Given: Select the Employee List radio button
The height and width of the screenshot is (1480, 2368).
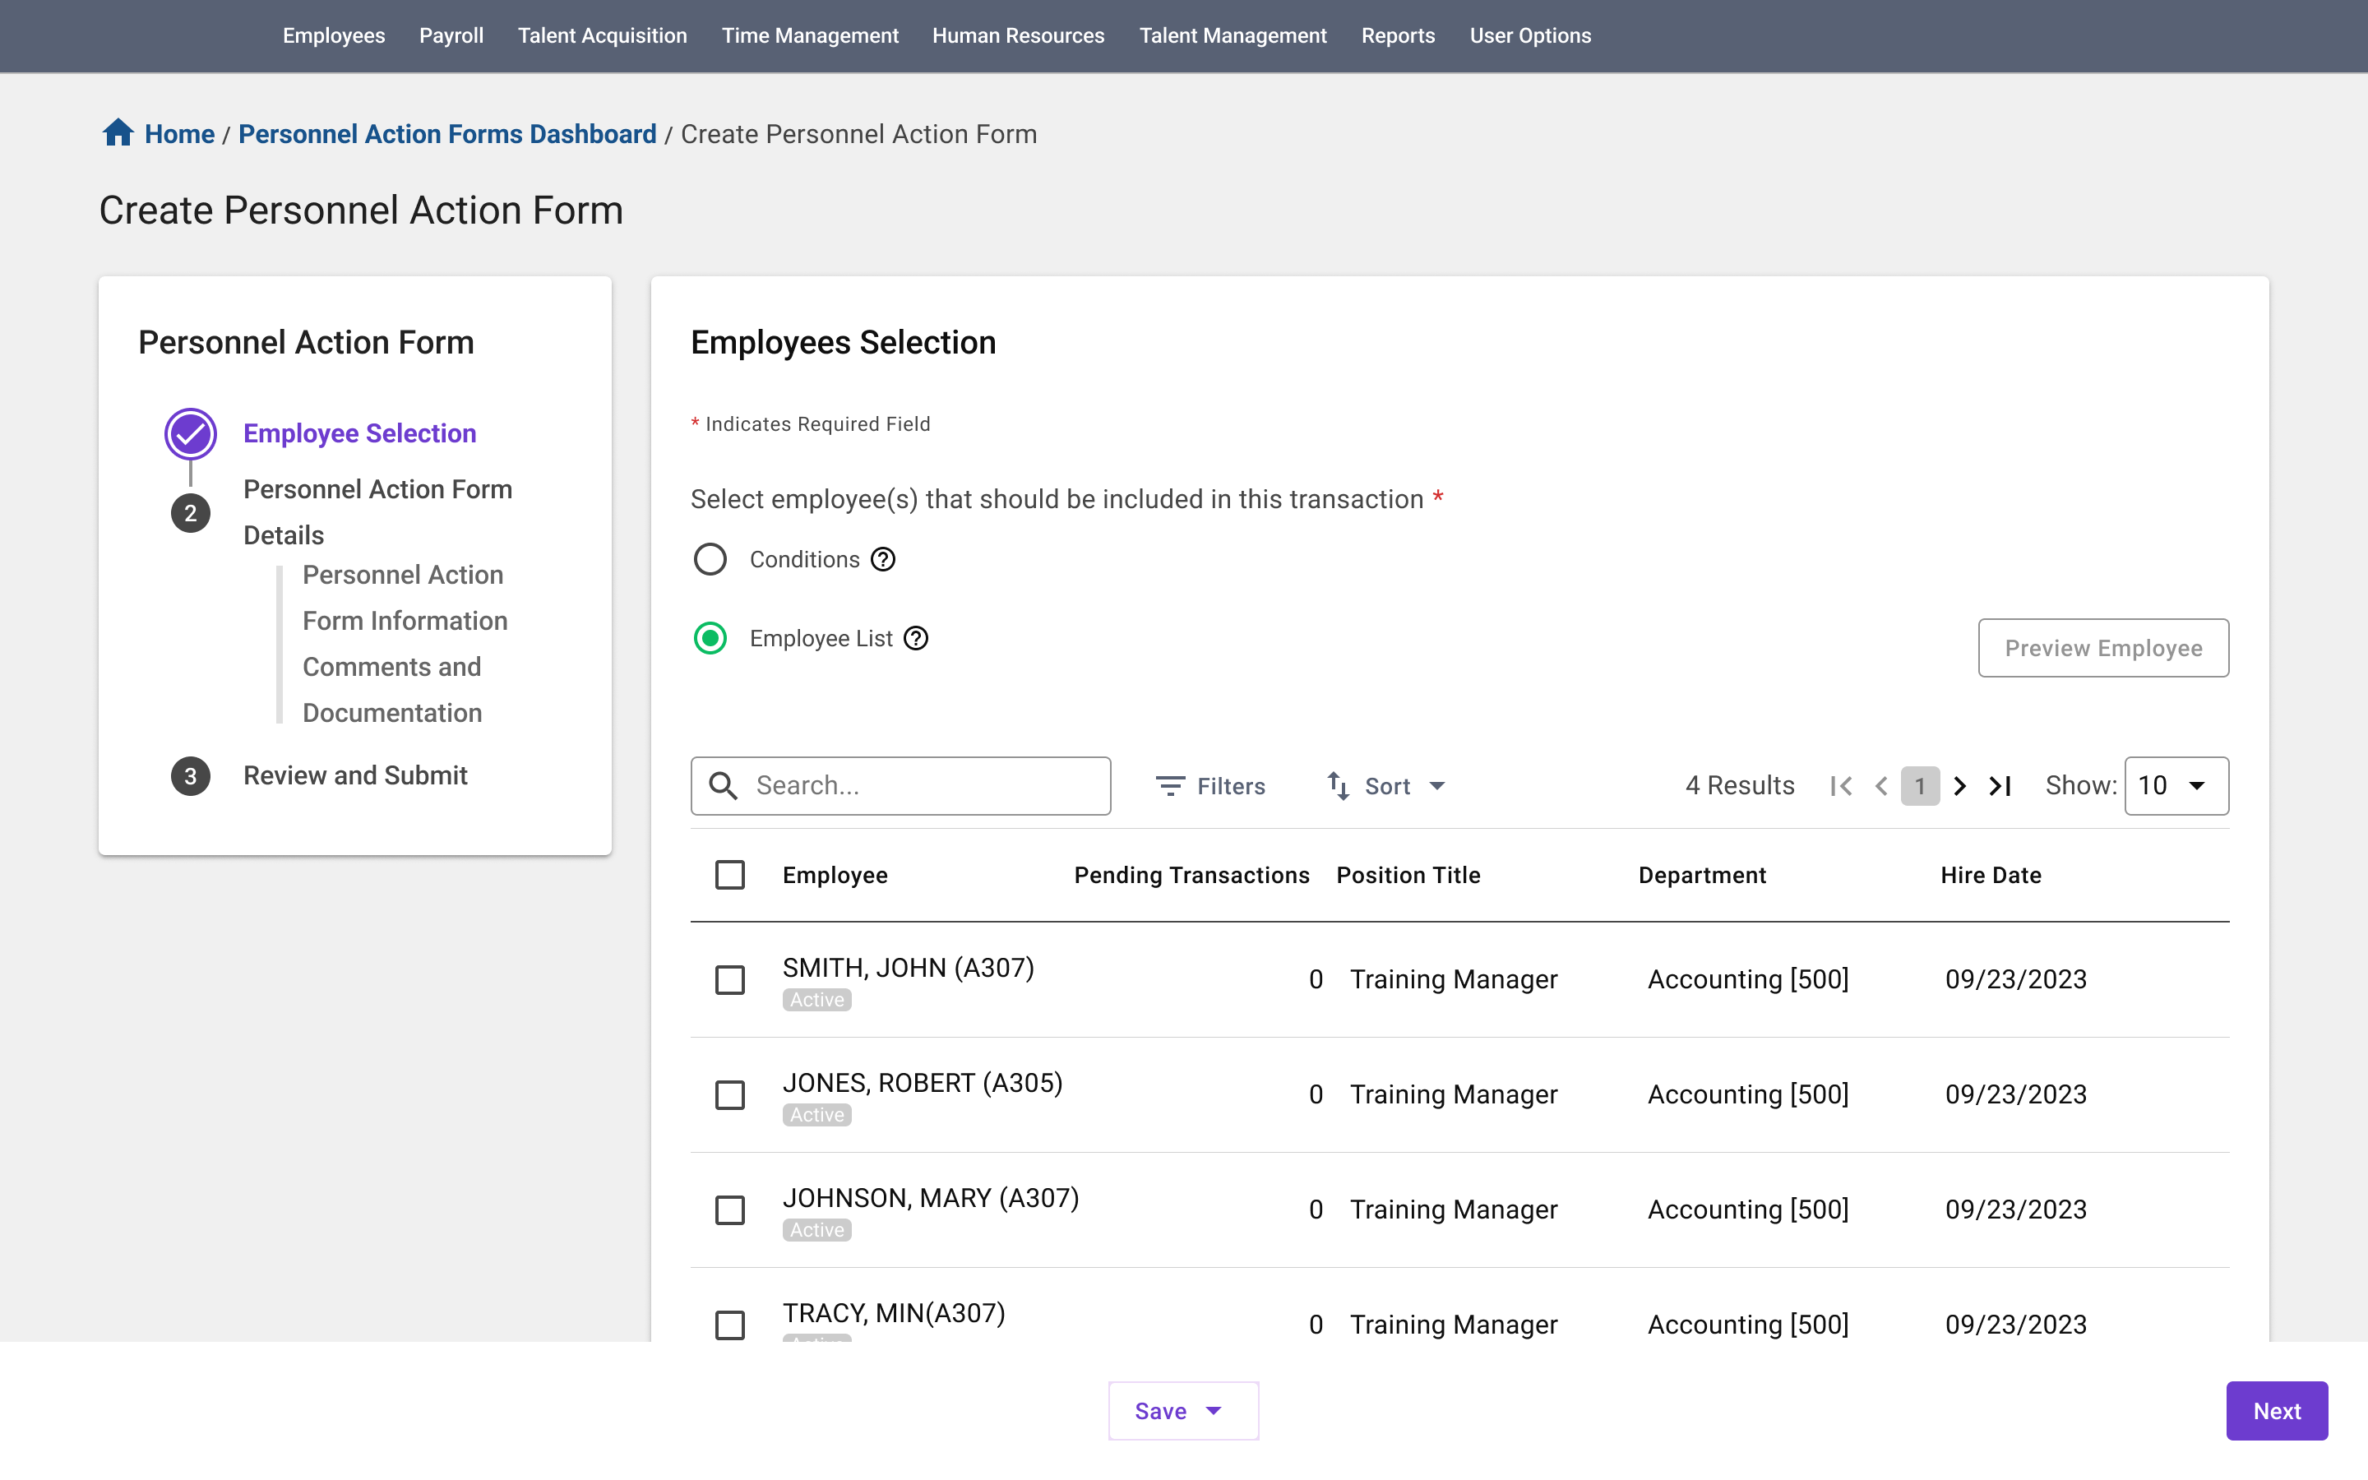Looking at the screenshot, I should pos(710,639).
